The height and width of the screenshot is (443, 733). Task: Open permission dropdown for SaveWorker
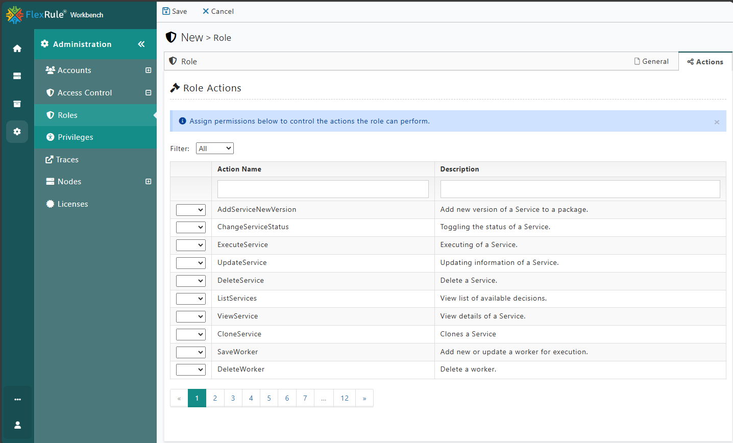pos(191,352)
